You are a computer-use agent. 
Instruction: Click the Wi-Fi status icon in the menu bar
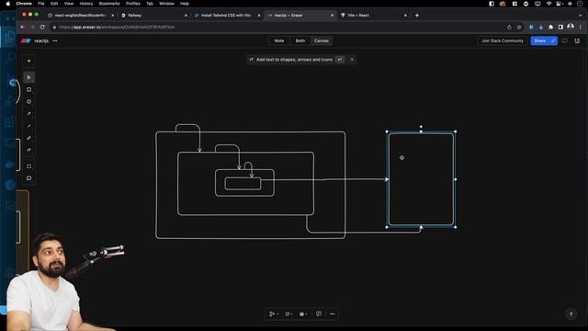549,4
